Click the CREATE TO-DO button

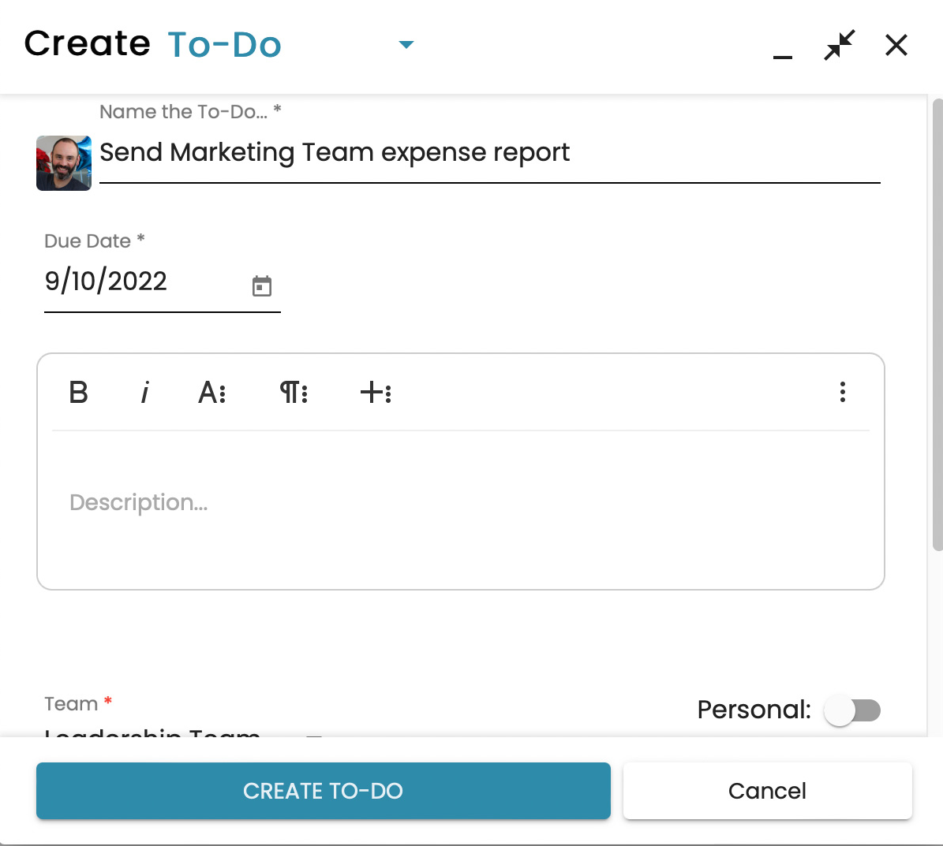(x=324, y=791)
